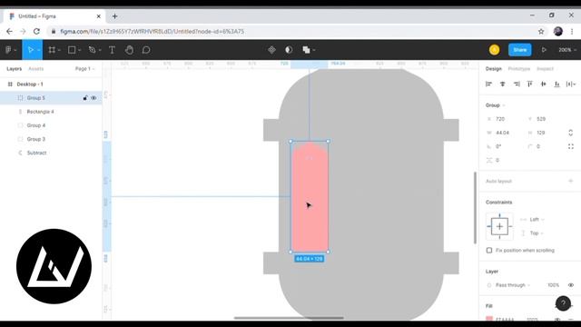Select the Group 4 layer
The width and height of the screenshot is (581, 327).
[x=51, y=125]
